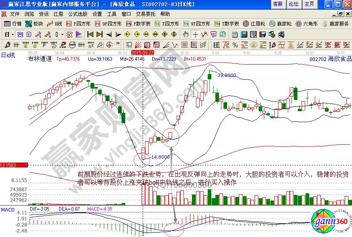The image size is (352, 237).
Task: Open the 浏览 menu
Action: tap(29, 14)
